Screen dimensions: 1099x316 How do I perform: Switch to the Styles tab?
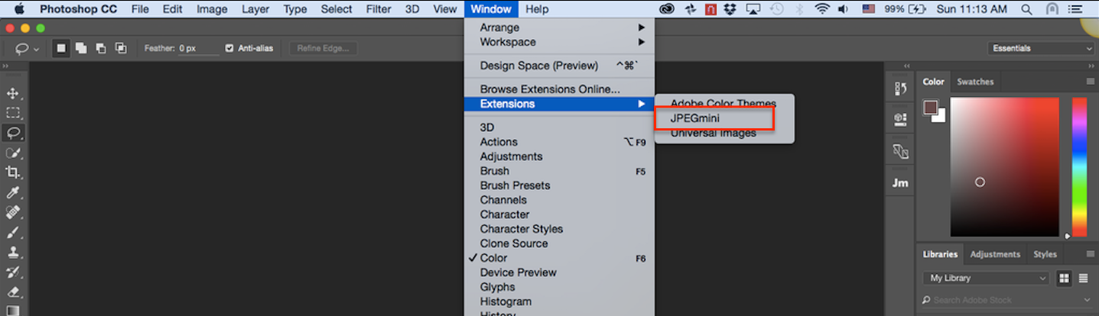coord(1045,254)
